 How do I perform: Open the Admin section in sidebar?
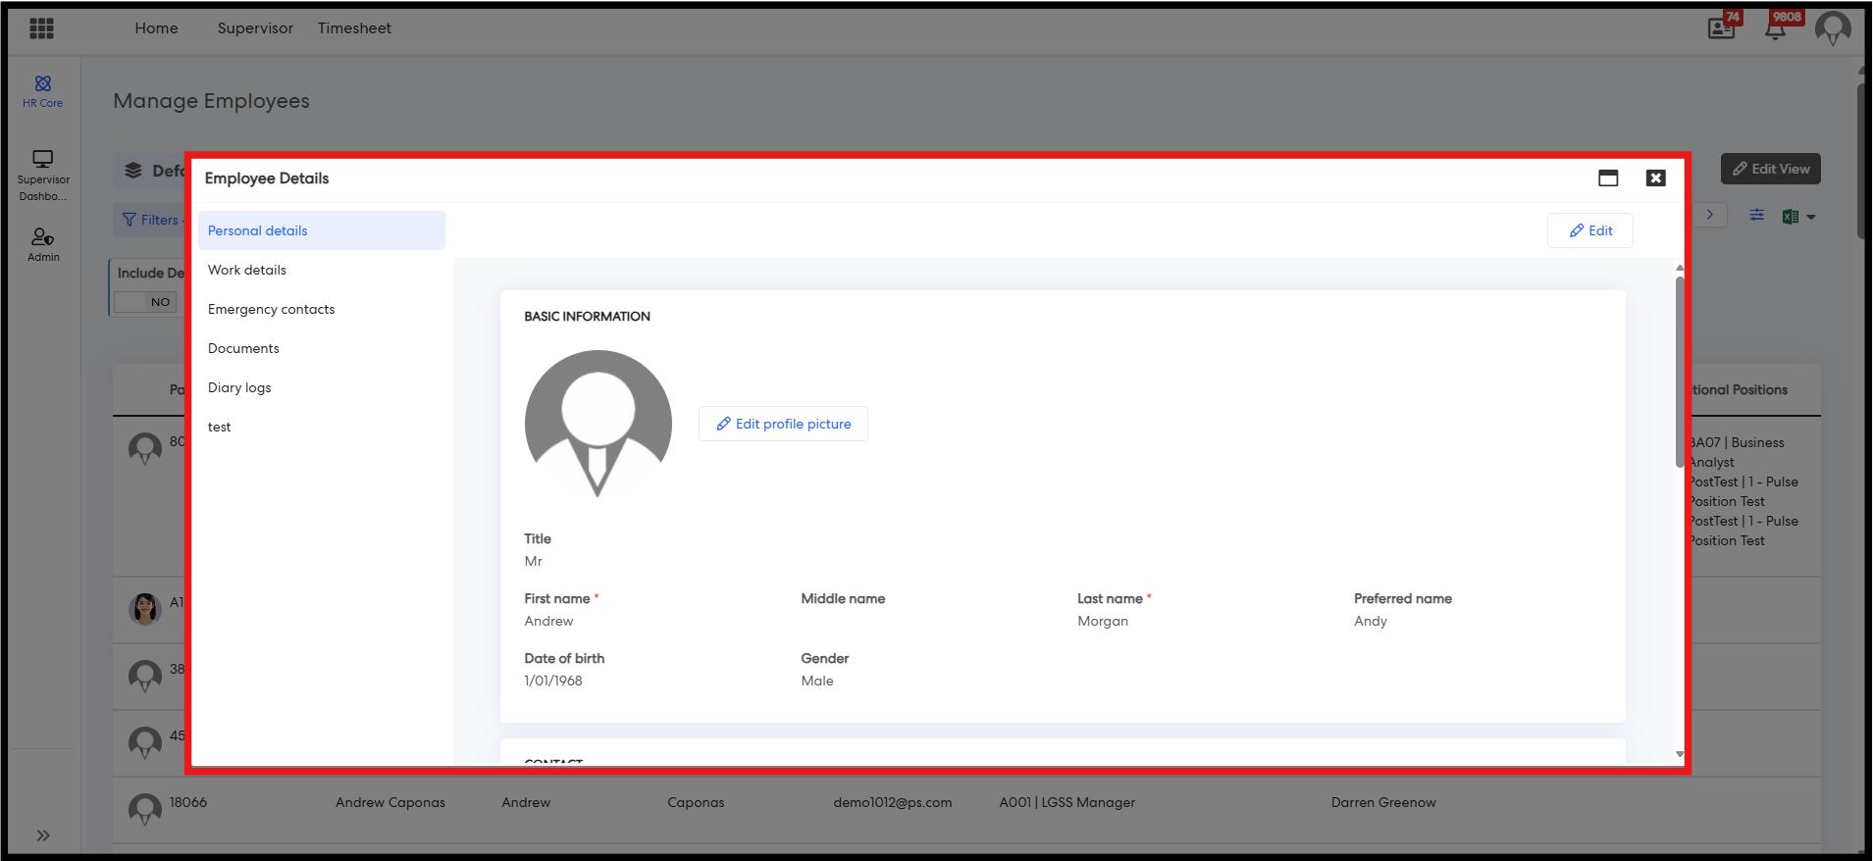43,244
